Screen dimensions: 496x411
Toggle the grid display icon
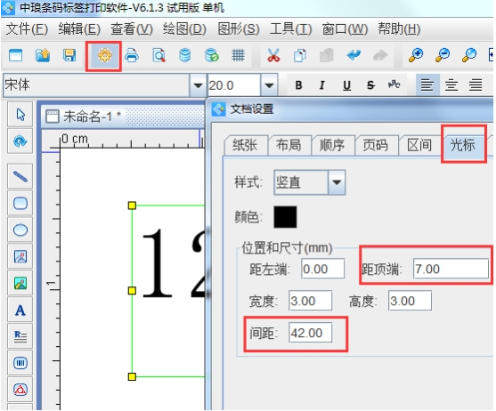tap(238, 55)
